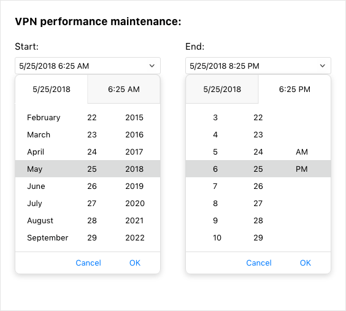Select the highlighted month May

point(34,169)
